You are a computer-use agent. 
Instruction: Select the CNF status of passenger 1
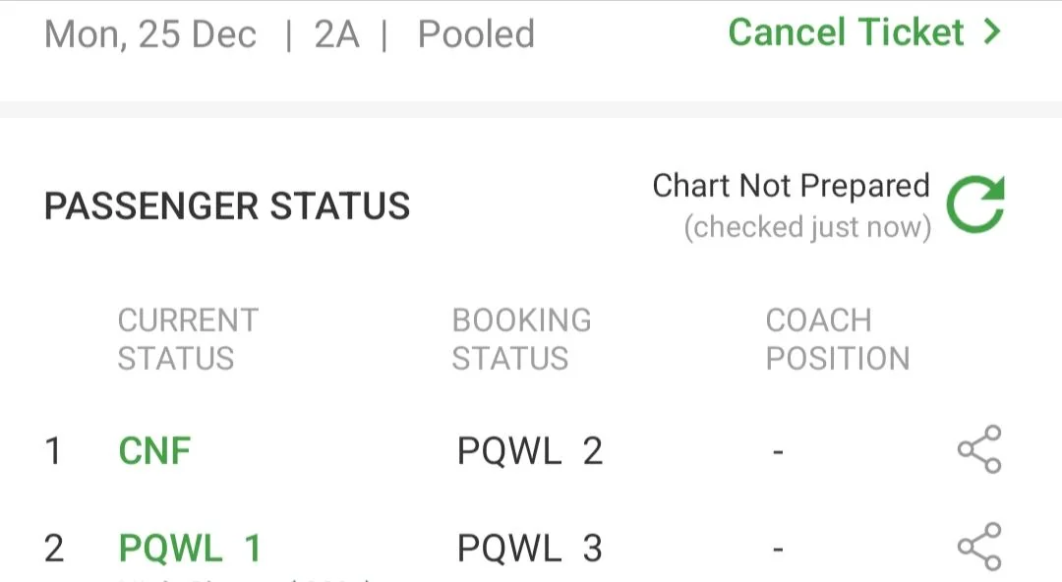point(154,450)
